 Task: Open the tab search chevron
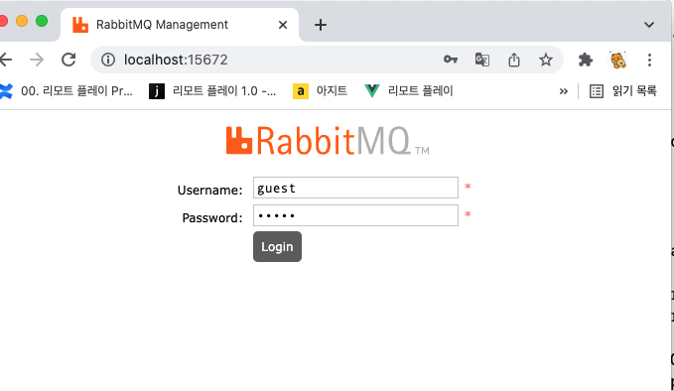[649, 25]
